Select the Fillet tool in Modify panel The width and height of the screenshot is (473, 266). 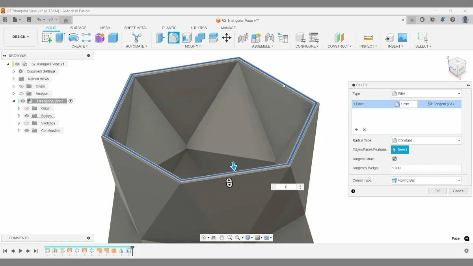point(173,37)
